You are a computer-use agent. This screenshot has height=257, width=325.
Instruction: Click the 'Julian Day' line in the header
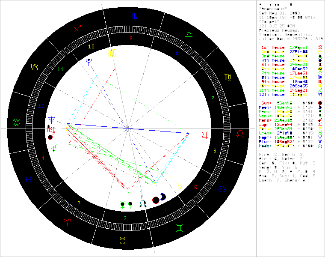(x=291, y=39)
